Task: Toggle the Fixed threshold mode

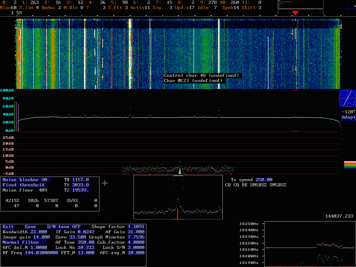Action: click(x=24, y=185)
